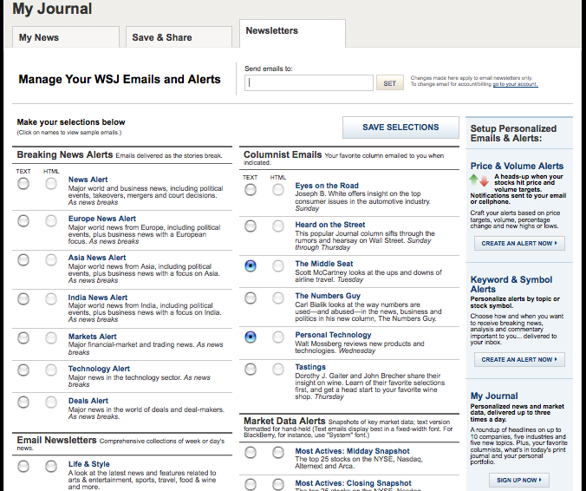Click selected TEXT radio for The Middle Seat
Image resolution: width=586 pixels, height=491 pixels.
[251, 265]
